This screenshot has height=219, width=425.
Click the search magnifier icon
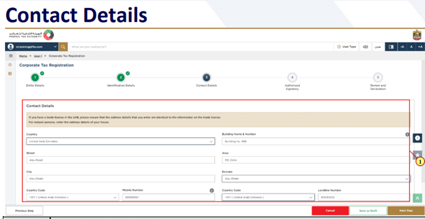click(64, 47)
